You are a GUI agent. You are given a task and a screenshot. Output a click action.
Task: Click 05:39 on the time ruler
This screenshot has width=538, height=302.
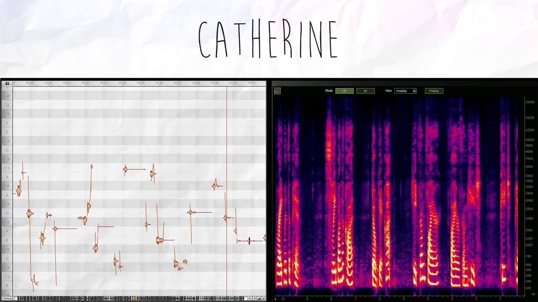[30, 83]
